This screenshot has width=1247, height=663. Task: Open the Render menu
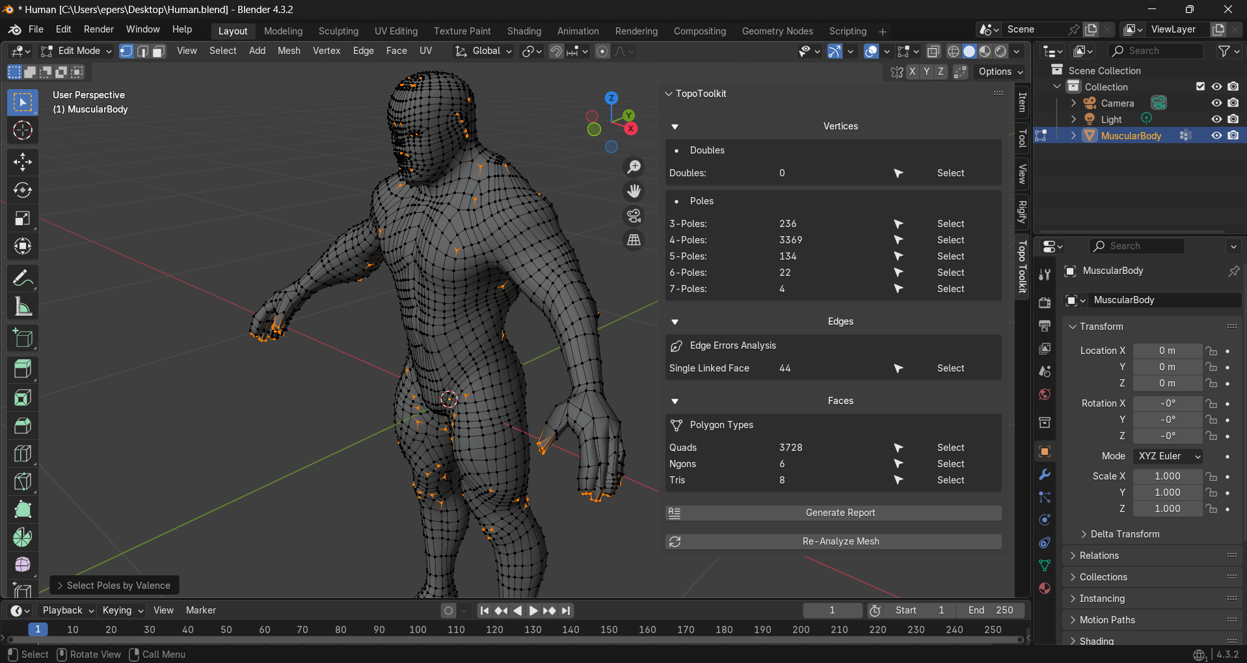tap(98, 29)
